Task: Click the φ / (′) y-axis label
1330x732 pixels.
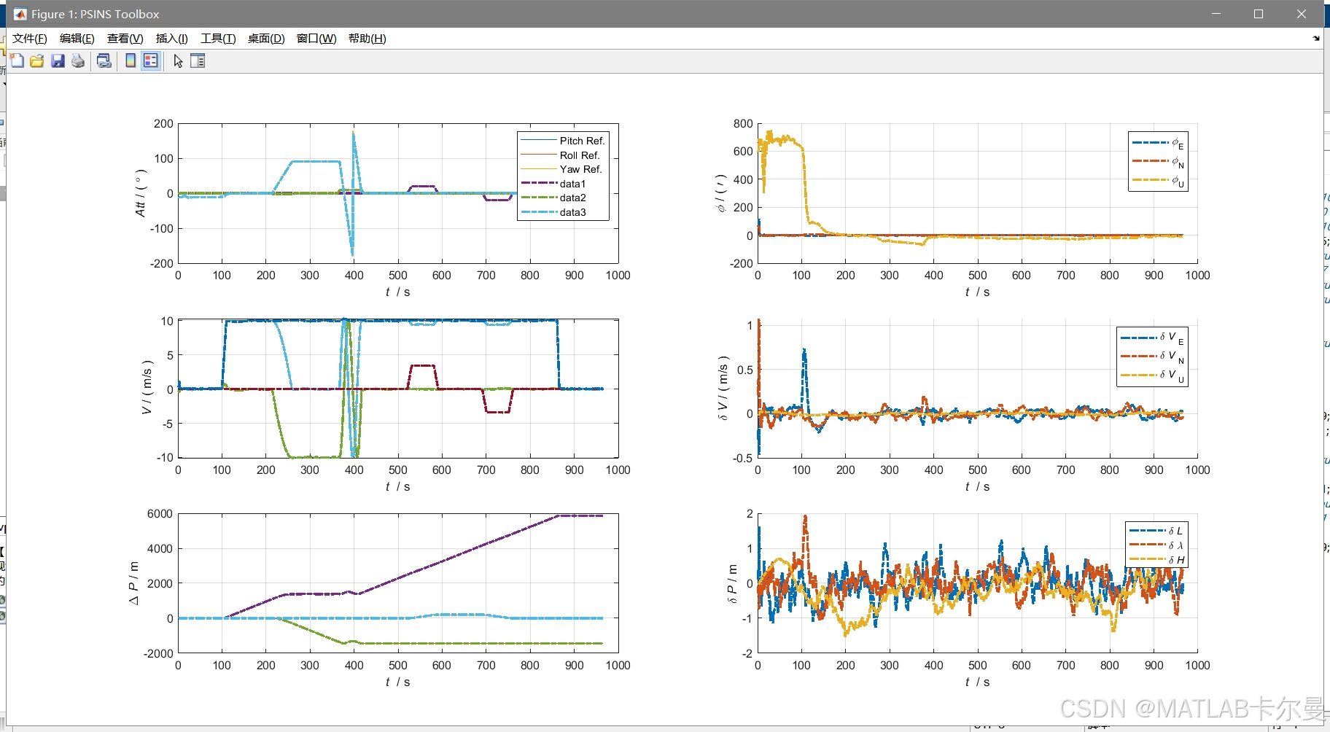Action: point(720,193)
